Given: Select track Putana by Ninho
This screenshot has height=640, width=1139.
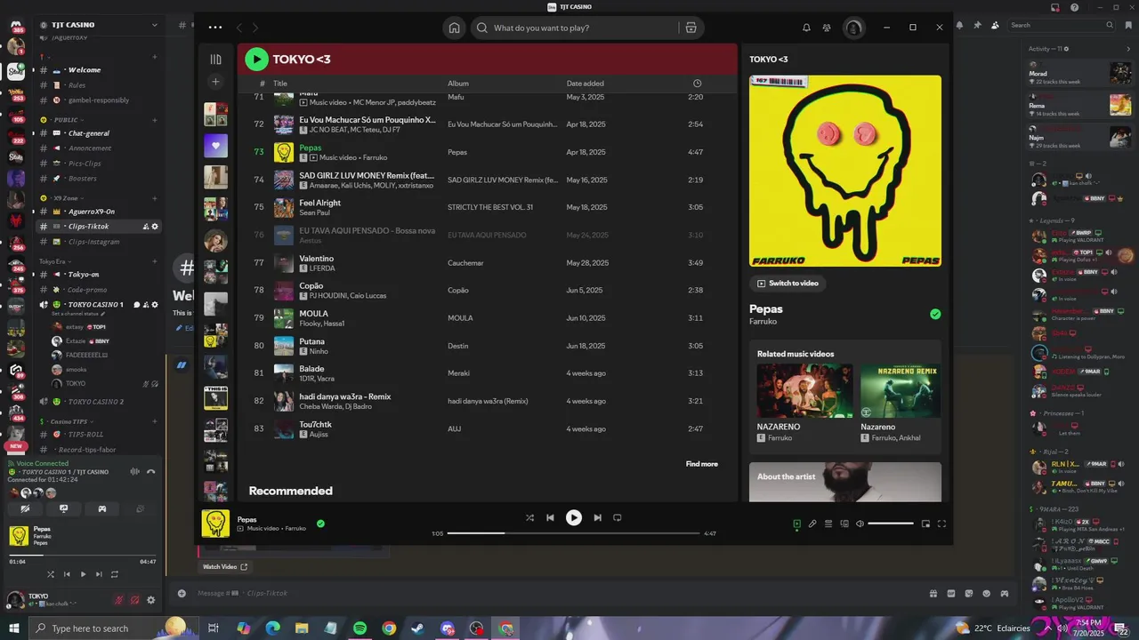Looking at the screenshot, I should point(488,346).
